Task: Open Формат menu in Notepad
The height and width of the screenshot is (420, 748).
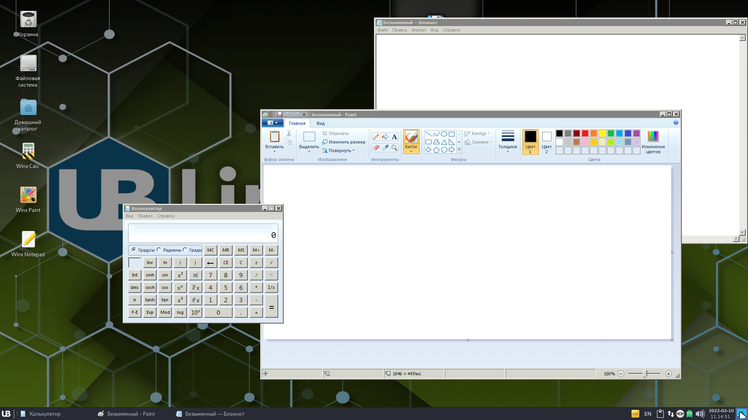Action: (418, 30)
